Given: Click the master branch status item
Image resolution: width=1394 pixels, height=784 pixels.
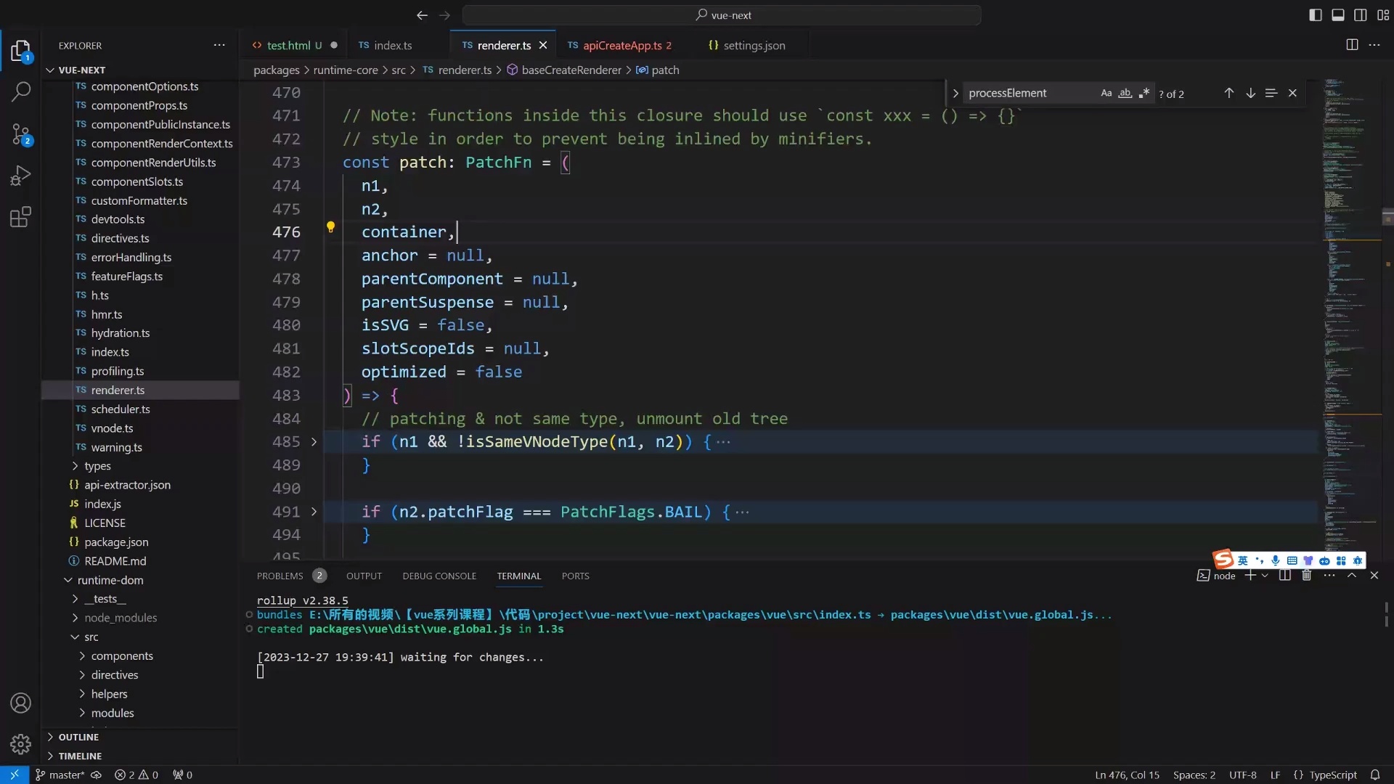Looking at the screenshot, I should (x=65, y=775).
